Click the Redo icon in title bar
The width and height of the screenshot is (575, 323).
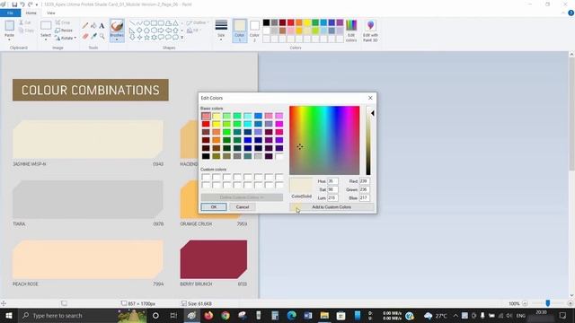coord(30,4)
